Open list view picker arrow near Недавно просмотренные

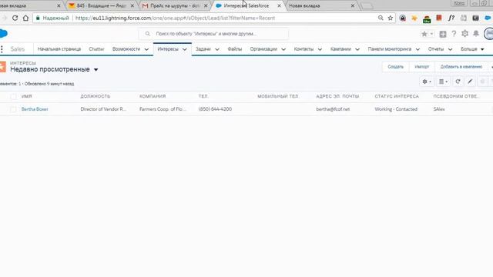(x=96, y=69)
